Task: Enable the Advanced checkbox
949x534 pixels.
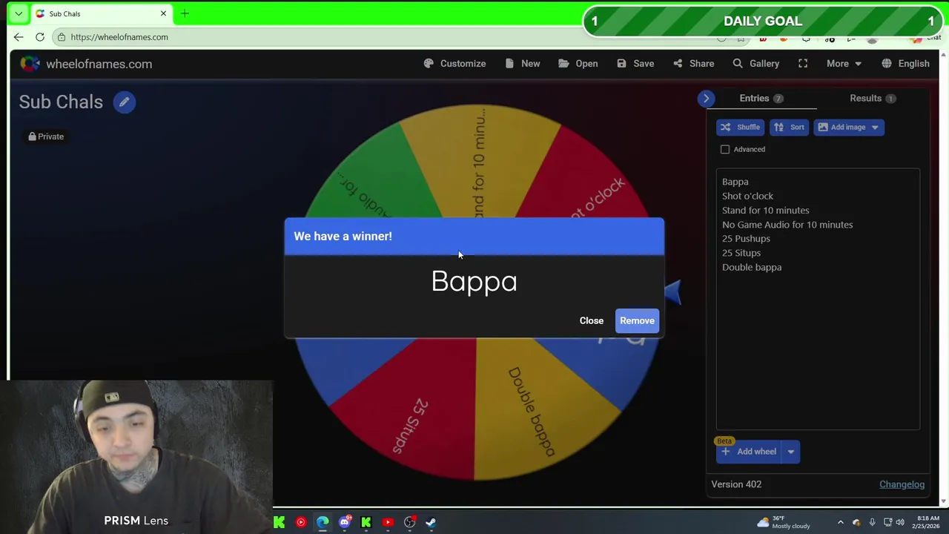Action: (725, 149)
